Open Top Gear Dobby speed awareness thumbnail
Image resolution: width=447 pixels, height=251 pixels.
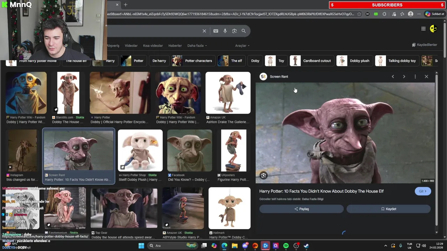pyautogui.click(x=124, y=208)
